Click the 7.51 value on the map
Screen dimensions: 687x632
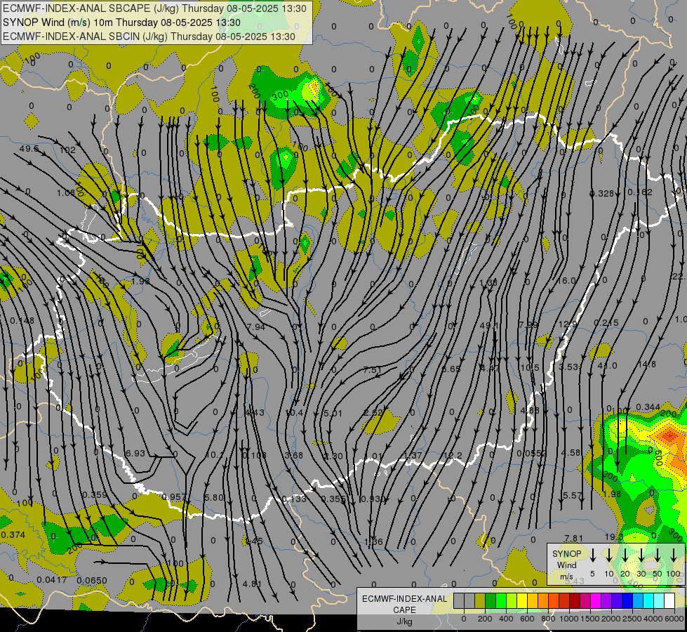[373, 370]
